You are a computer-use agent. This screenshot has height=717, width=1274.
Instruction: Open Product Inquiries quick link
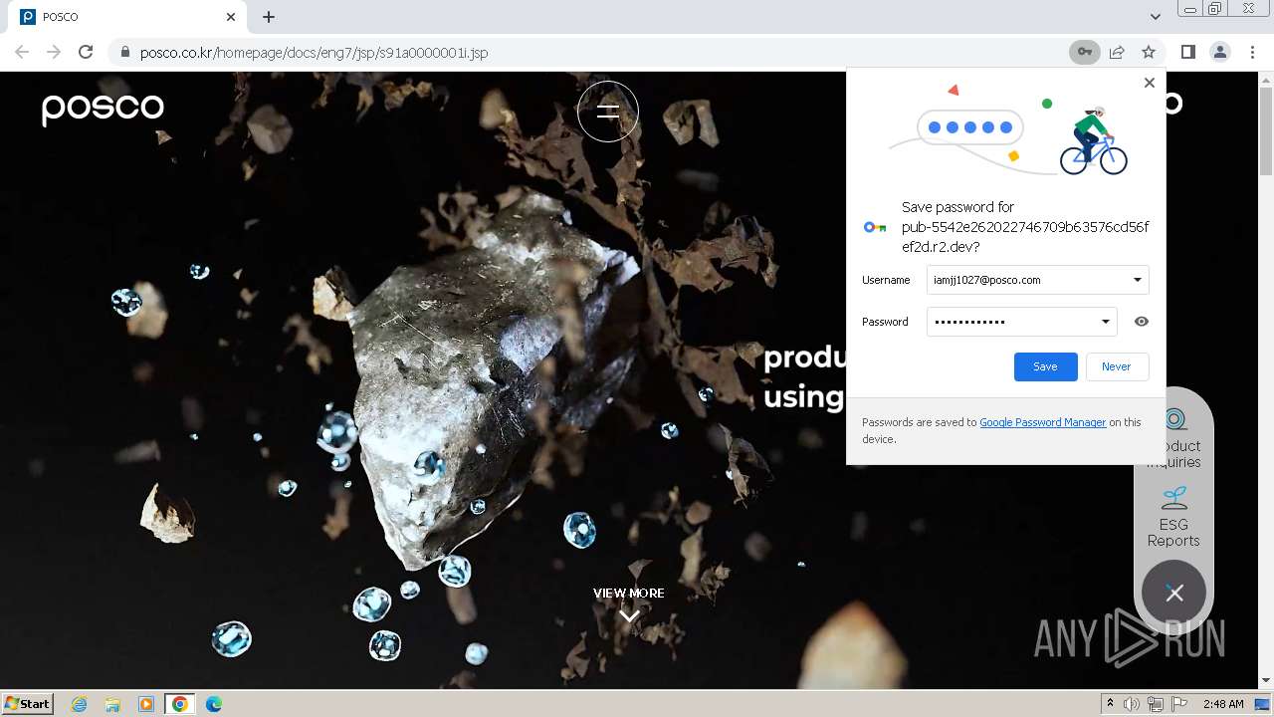click(1173, 438)
